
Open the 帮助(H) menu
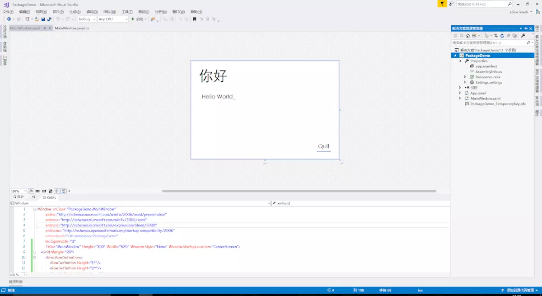point(196,12)
